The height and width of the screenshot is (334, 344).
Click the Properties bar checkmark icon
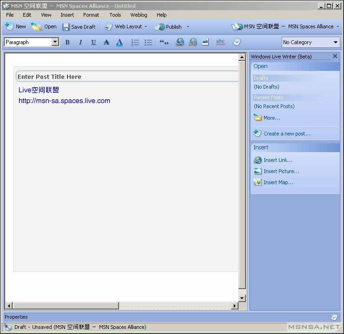pyautogui.click(x=334, y=317)
